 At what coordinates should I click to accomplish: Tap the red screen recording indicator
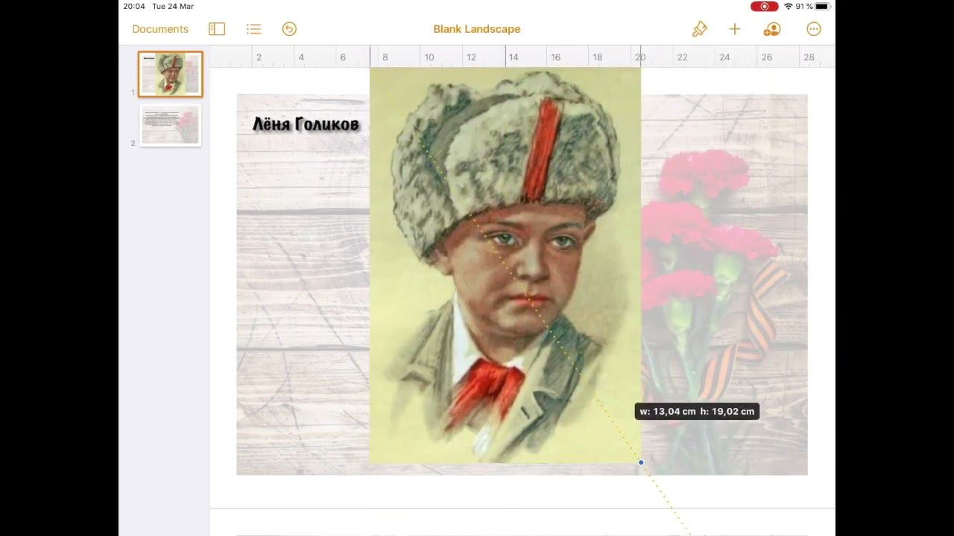tap(764, 7)
